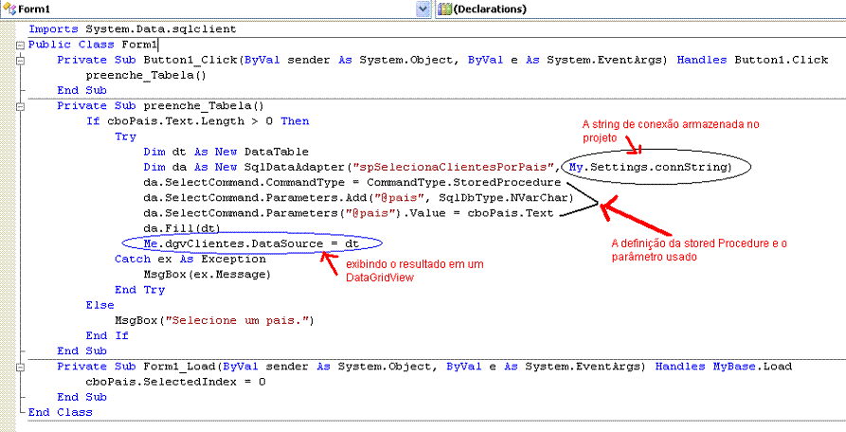Image resolution: width=846 pixels, height=432 pixels.
Task: Click the da.Fill(dt) line
Action: pos(182,228)
